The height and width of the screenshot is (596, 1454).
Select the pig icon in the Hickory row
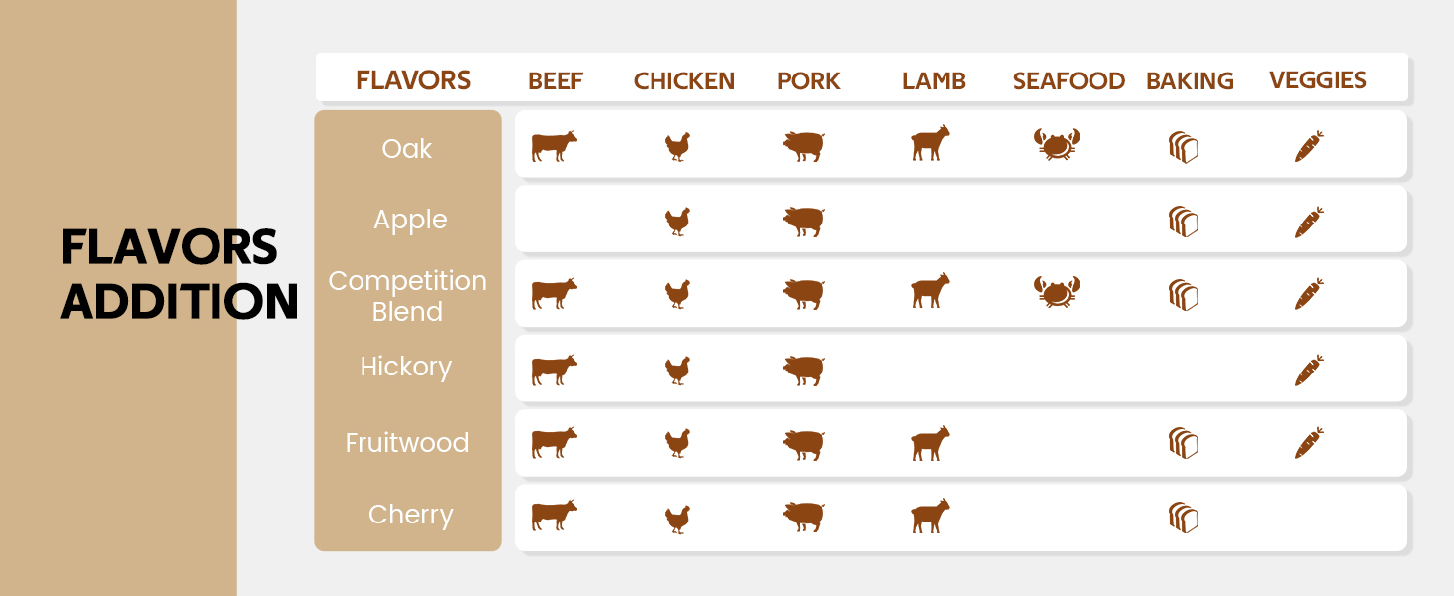[803, 371]
